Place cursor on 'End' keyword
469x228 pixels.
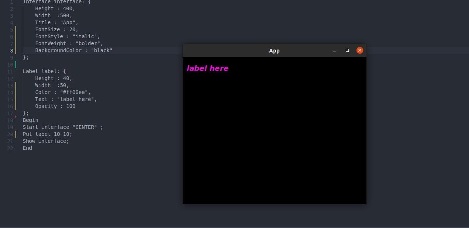click(x=27, y=148)
